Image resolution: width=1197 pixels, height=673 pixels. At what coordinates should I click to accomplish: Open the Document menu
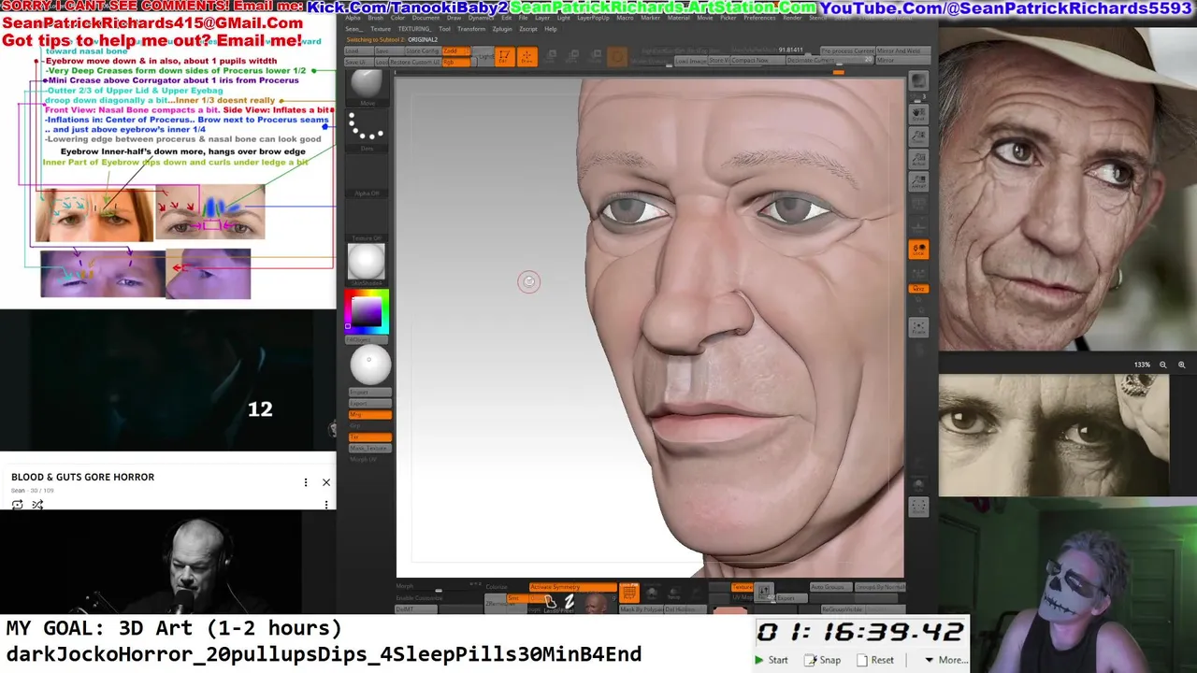tap(425, 18)
